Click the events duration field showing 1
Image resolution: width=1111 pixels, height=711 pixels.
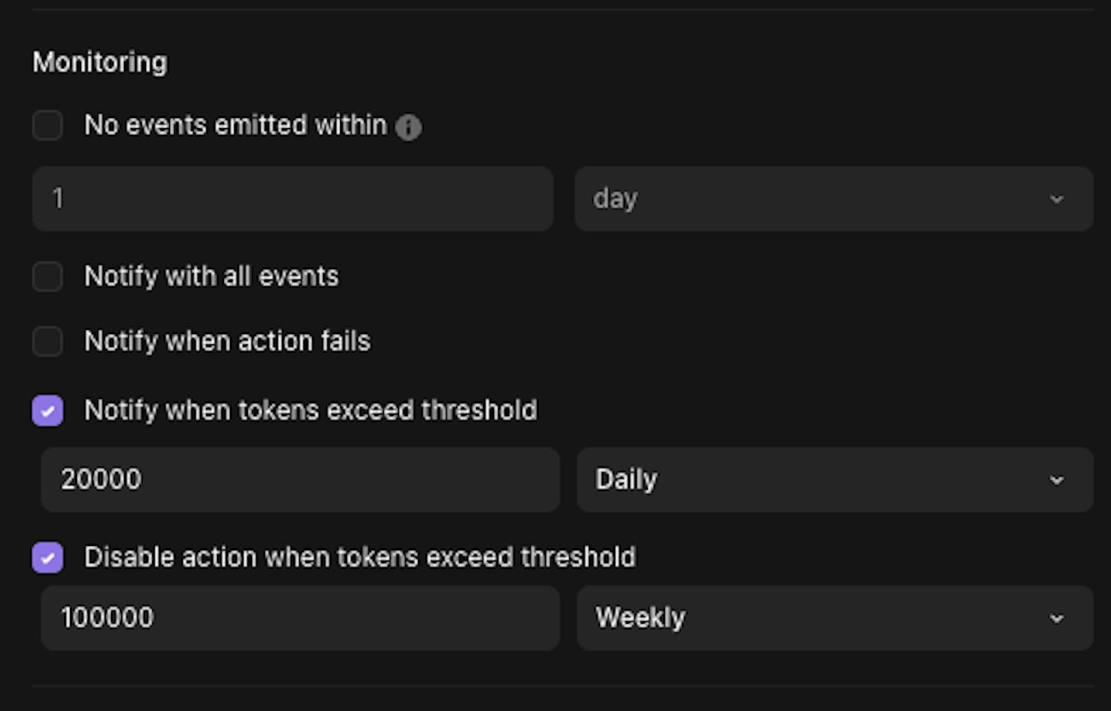(292, 199)
